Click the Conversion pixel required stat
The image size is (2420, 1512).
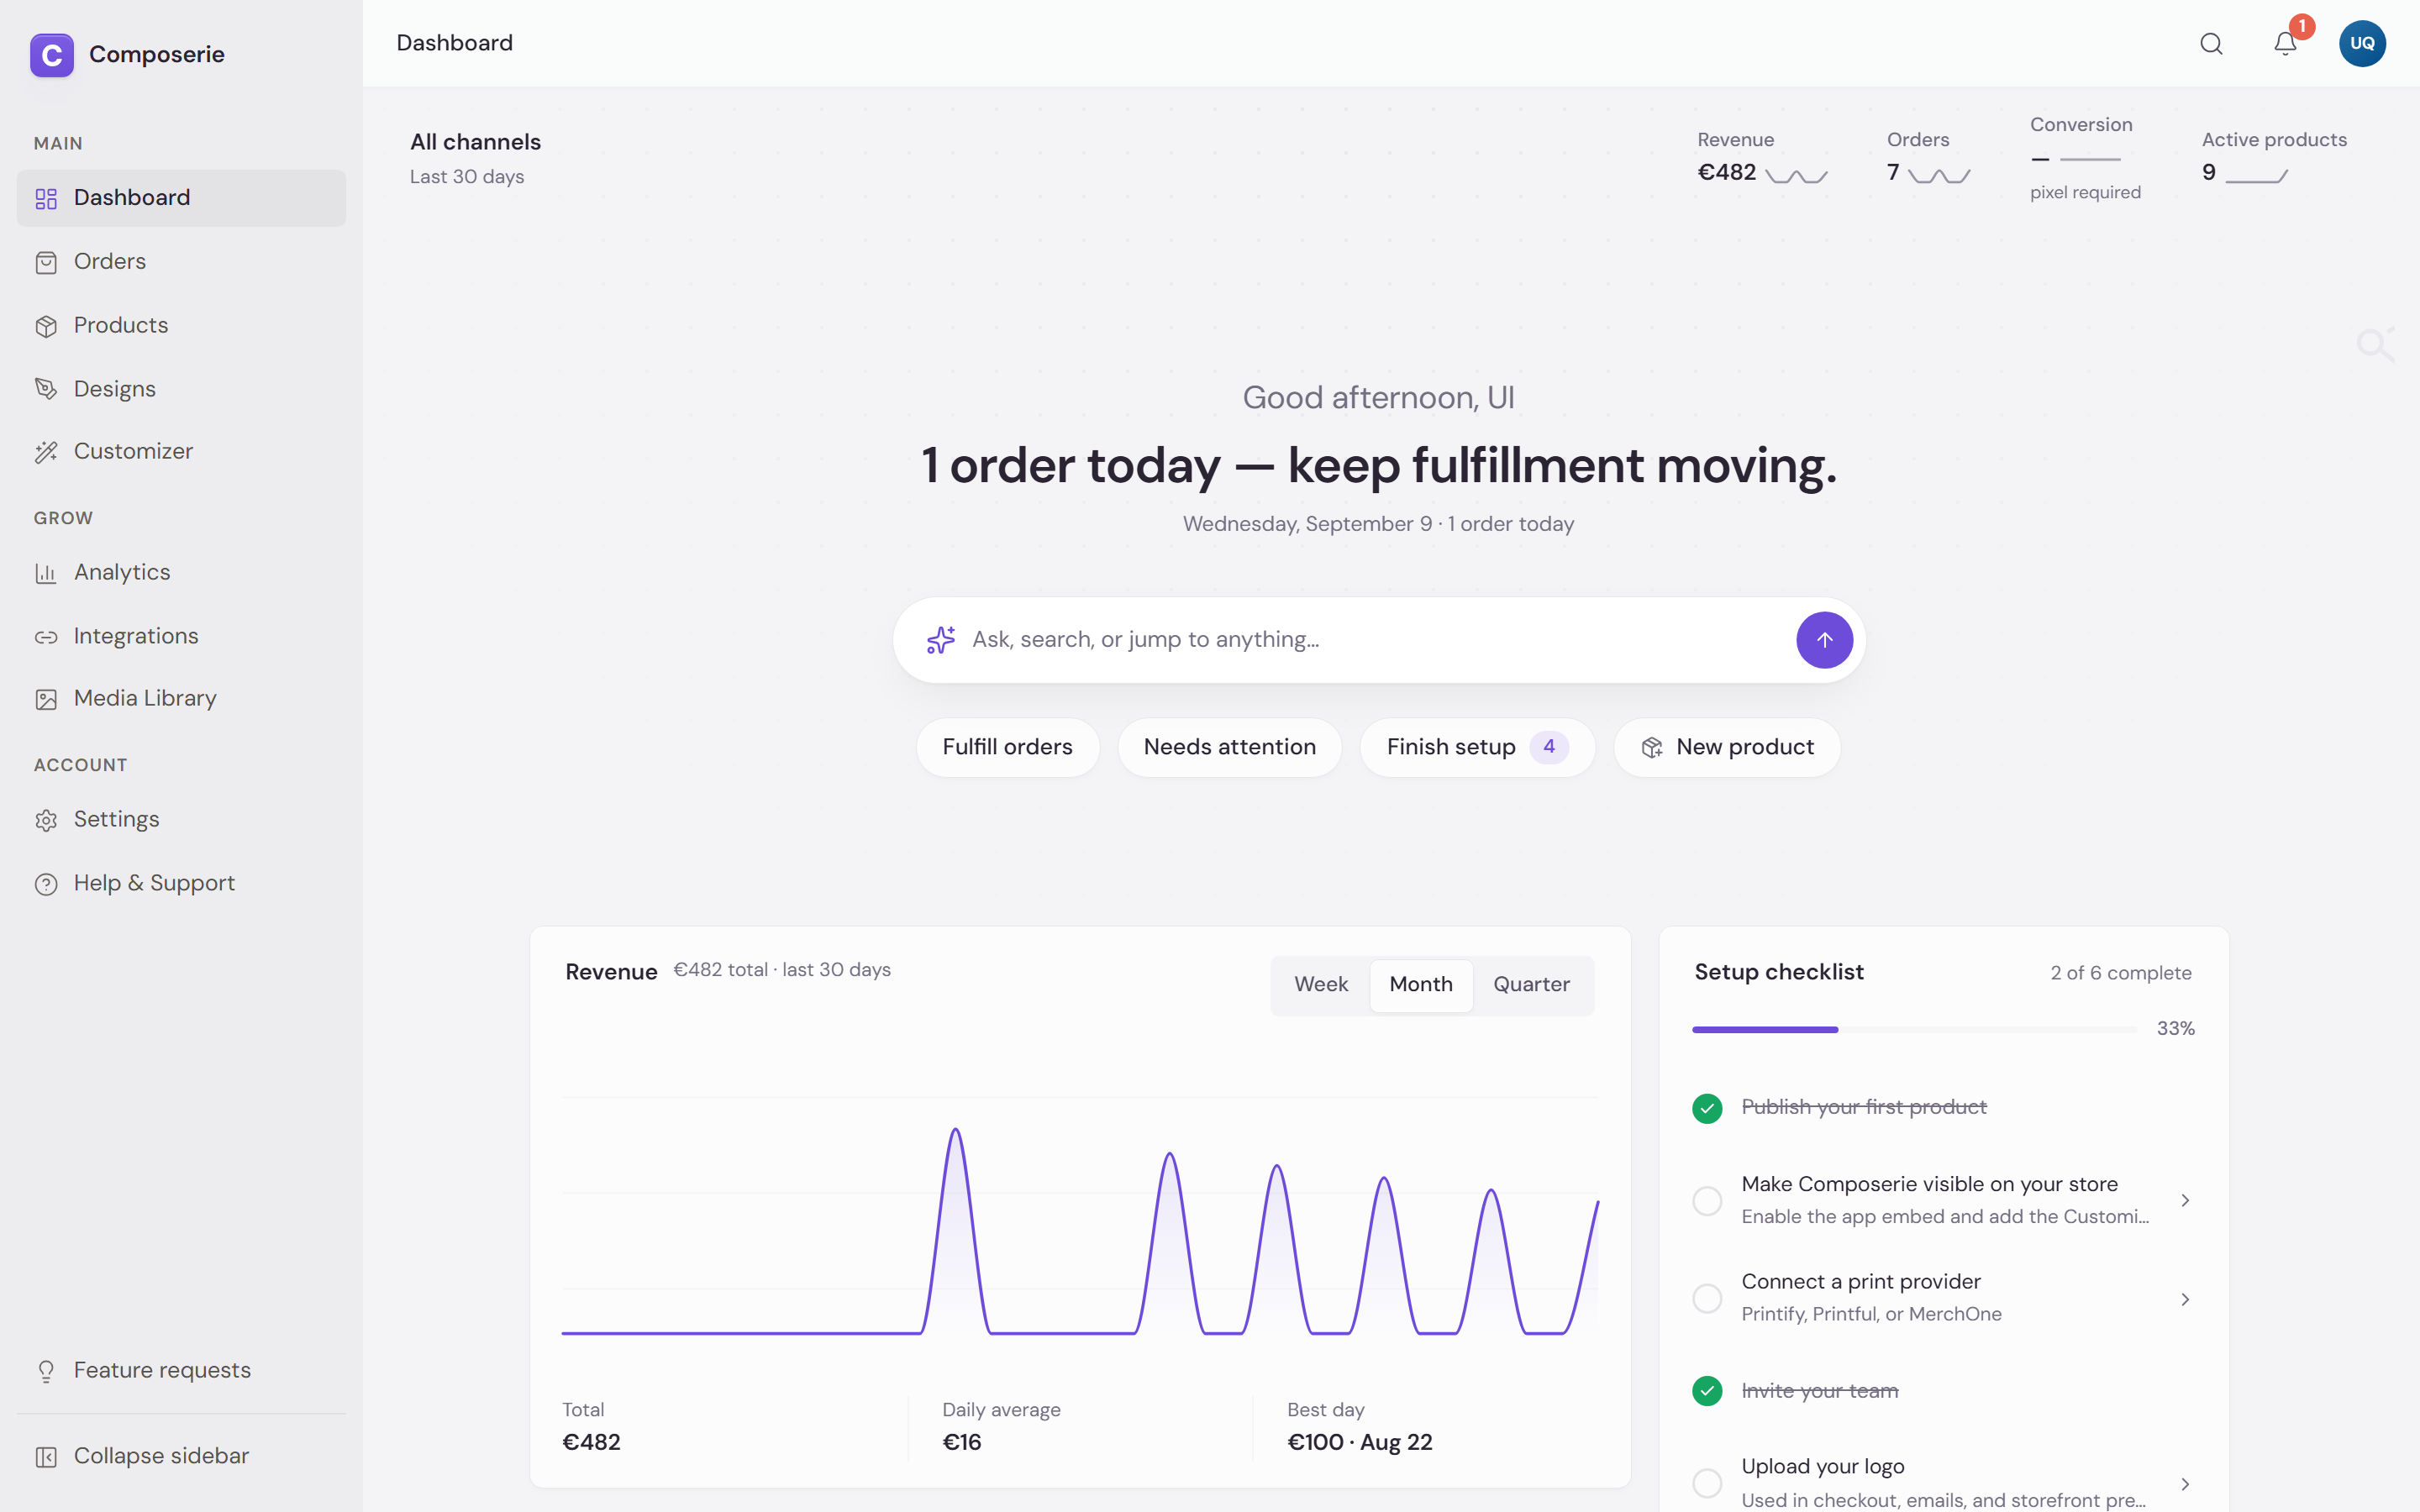tap(2085, 158)
